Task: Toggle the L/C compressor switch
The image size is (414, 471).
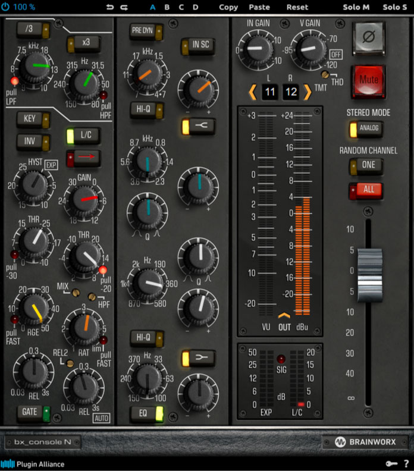Action: [x=83, y=136]
